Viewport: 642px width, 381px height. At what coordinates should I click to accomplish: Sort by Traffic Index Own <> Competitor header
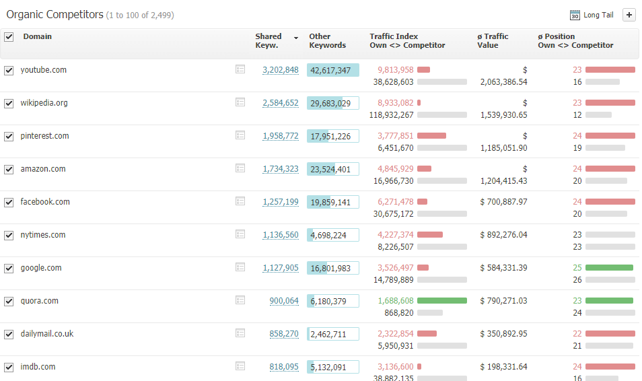pyautogui.click(x=407, y=40)
